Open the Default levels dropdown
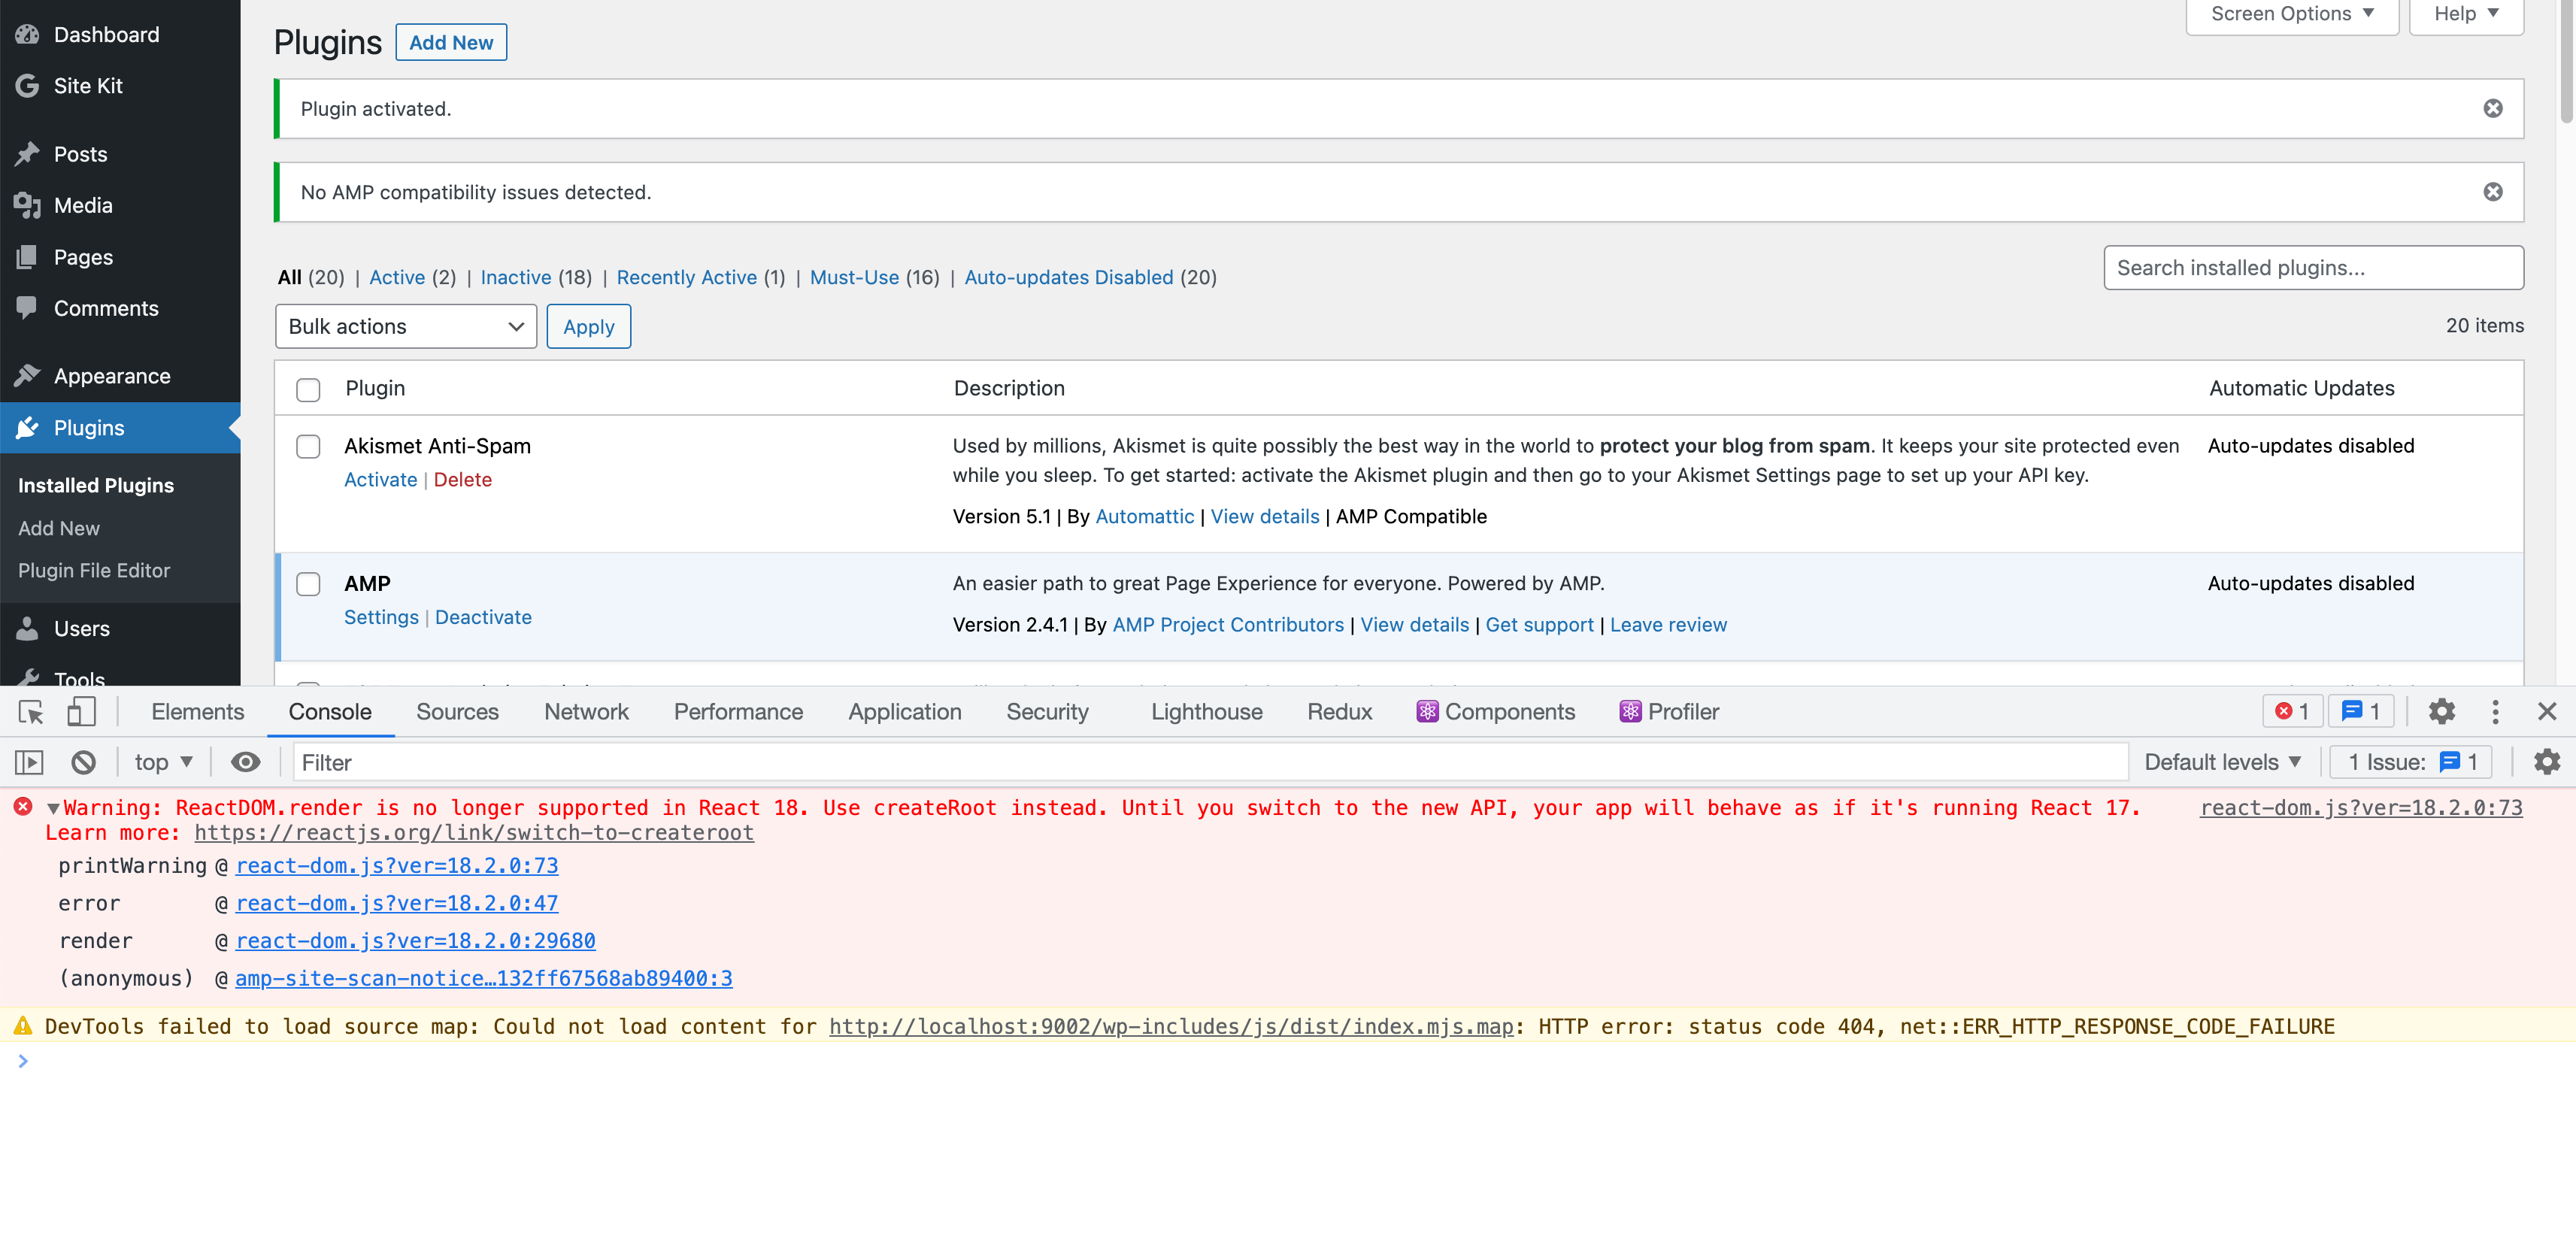This screenshot has width=2576, height=1236. tap(2222, 761)
